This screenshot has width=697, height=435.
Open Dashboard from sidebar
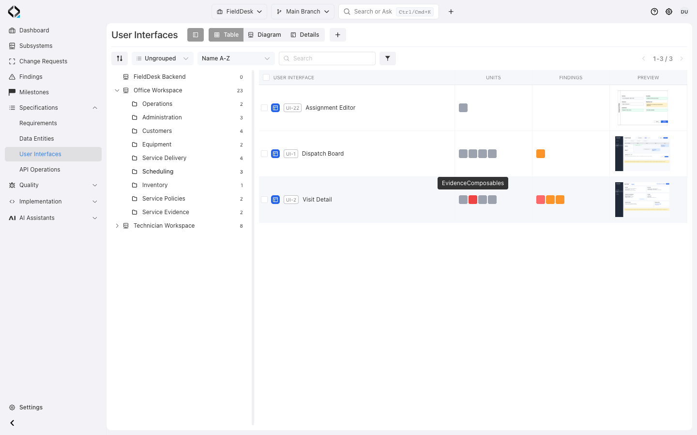(x=53, y=30)
